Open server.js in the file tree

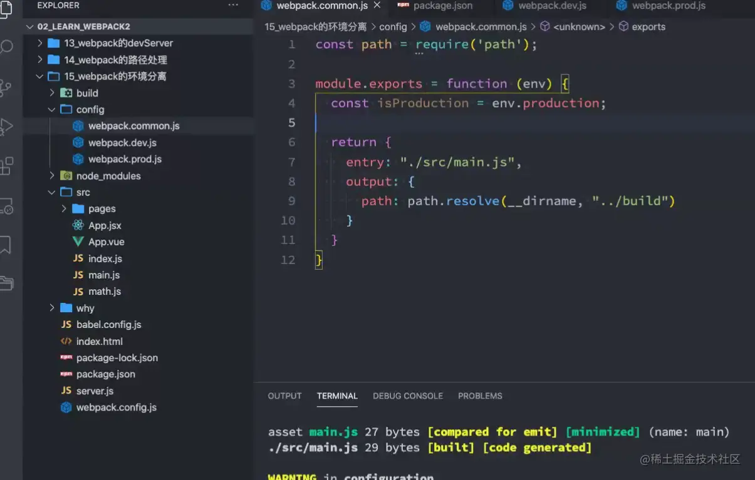tap(95, 391)
